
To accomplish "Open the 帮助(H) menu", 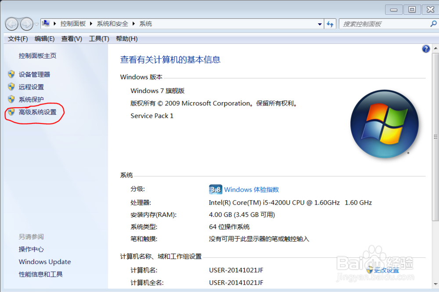I will point(126,39).
